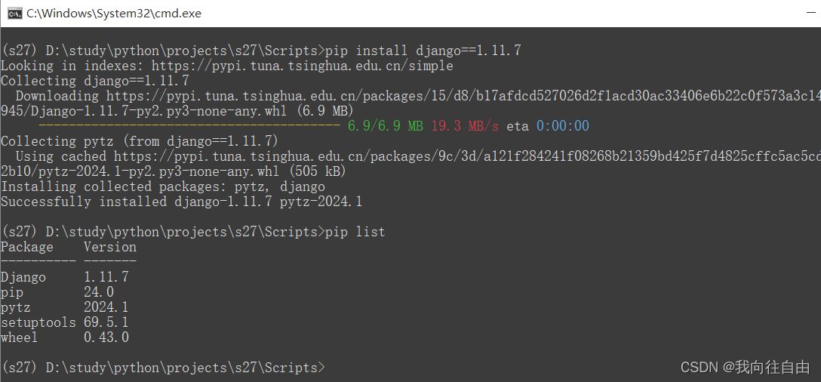The height and width of the screenshot is (382, 821).
Task: Click the Package column header
Action: click(x=26, y=247)
